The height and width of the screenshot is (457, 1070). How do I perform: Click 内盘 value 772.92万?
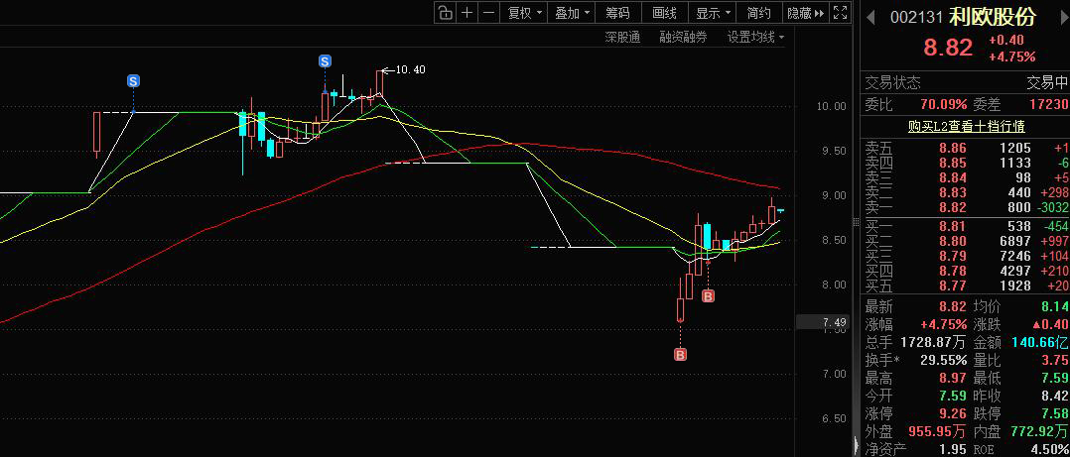pos(1038,430)
